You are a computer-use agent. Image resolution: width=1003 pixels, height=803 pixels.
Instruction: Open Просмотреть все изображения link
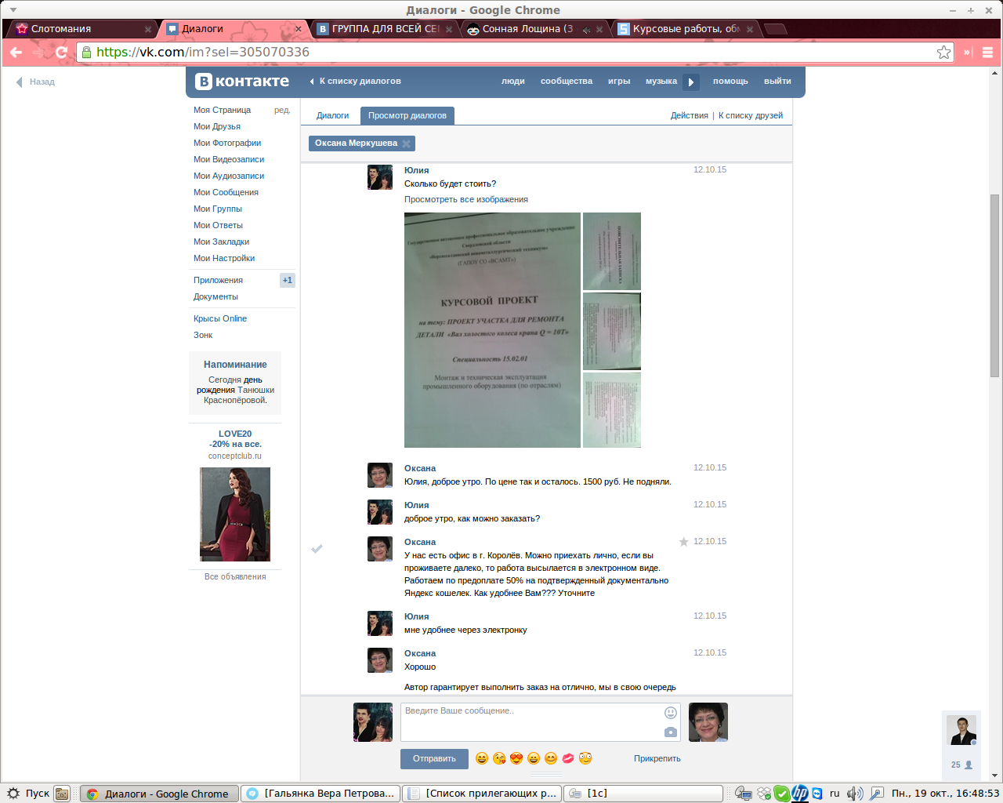465,199
